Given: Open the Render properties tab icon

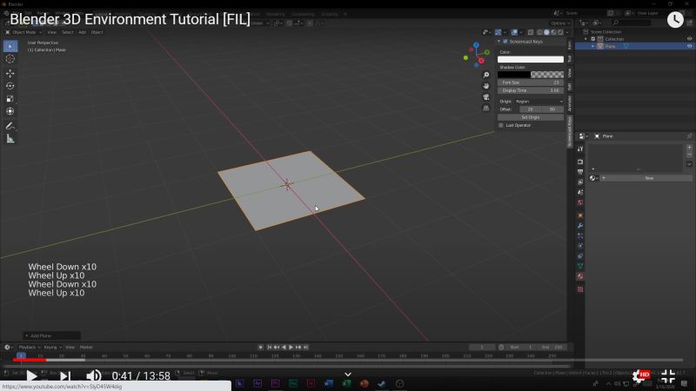Looking at the screenshot, I should pyautogui.click(x=580, y=162).
